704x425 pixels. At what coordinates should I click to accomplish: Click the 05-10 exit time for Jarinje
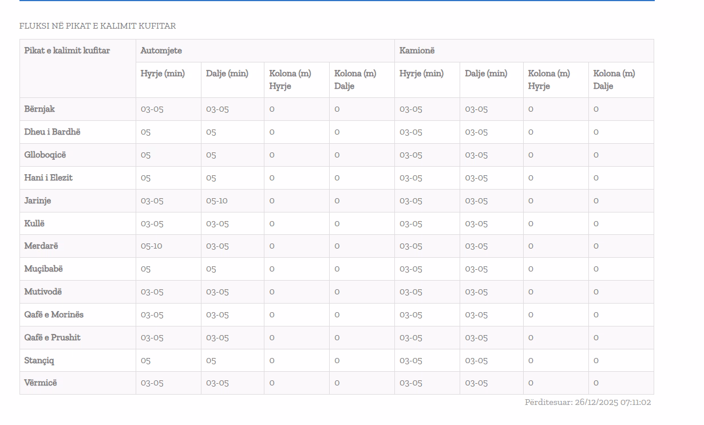[216, 200]
